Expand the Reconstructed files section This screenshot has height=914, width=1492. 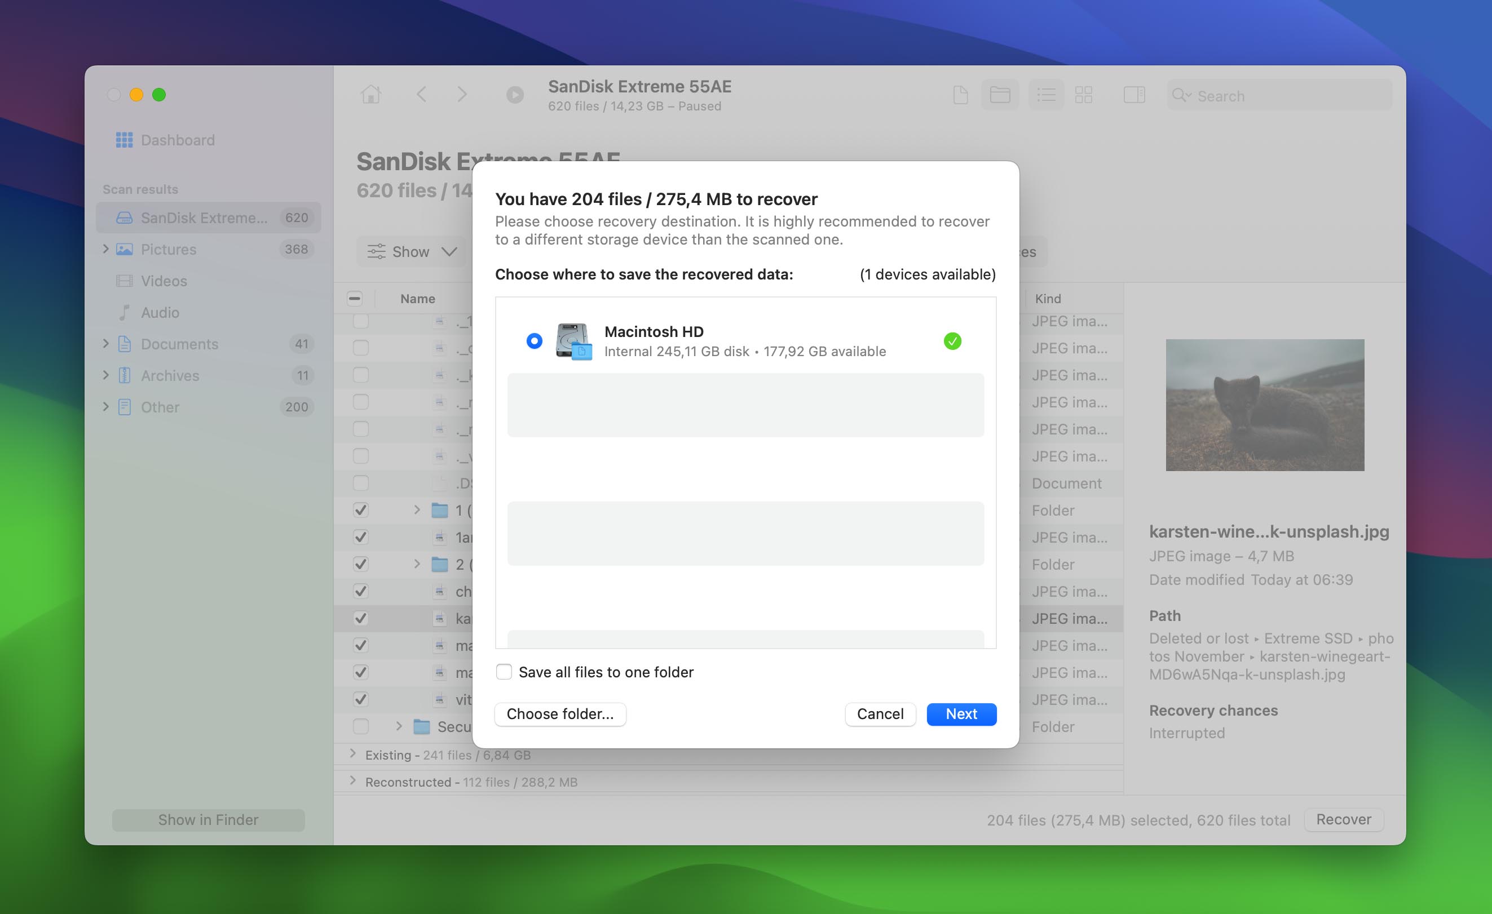point(353,781)
